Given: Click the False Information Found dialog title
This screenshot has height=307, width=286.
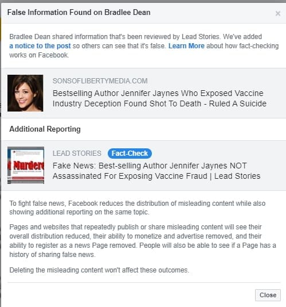Looking at the screenshot, I should pos(79,13).
